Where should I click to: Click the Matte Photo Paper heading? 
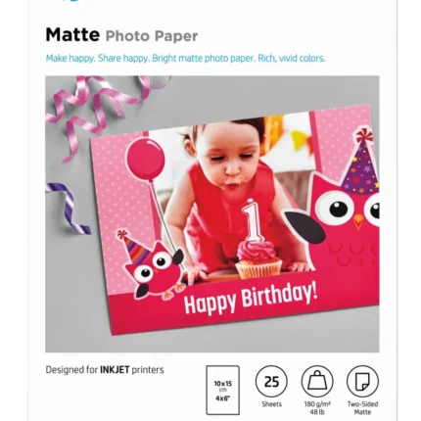pyautogui.click(x=121, y=35)
